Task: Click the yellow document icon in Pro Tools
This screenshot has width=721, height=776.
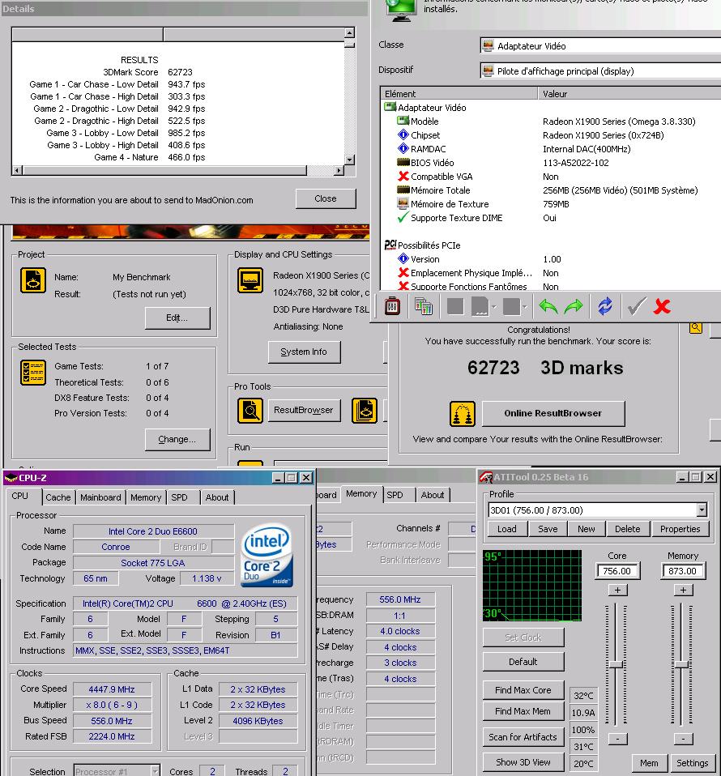Action: [365, 411]
